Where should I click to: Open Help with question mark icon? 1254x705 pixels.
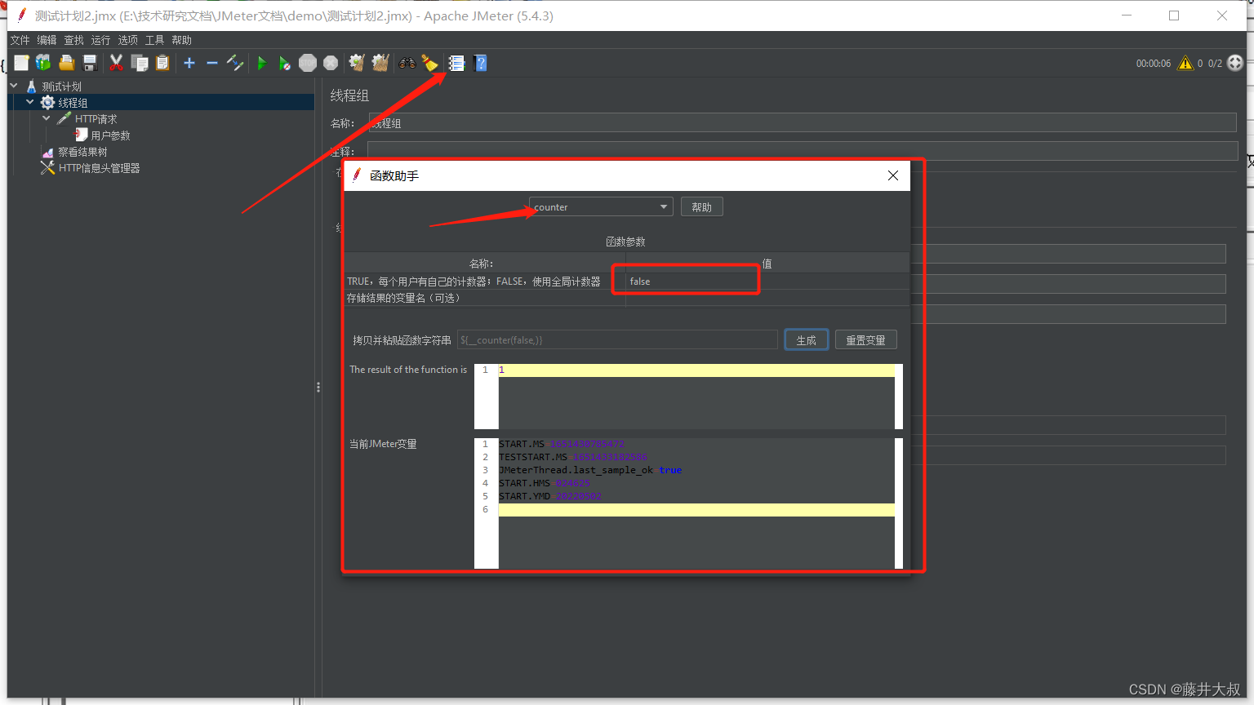[x=480, y=63]
